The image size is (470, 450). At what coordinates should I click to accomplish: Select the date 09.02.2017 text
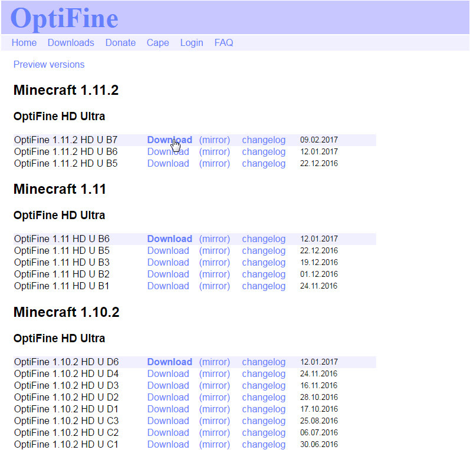[x=319, y=140]
